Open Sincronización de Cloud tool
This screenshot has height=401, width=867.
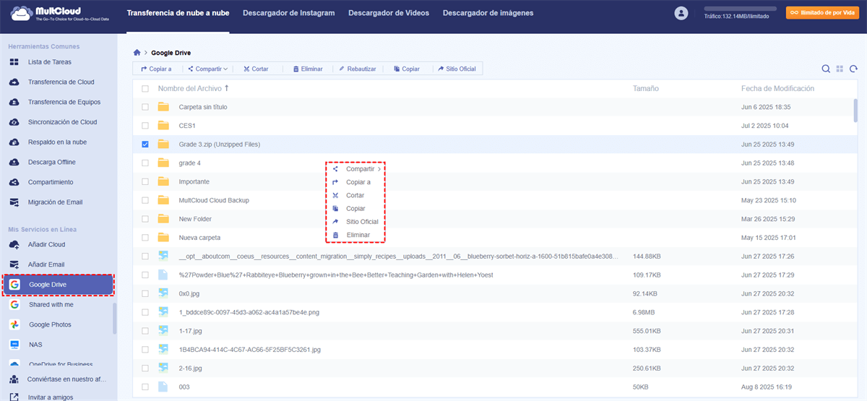pyautogui.click(x=62, y=122)
